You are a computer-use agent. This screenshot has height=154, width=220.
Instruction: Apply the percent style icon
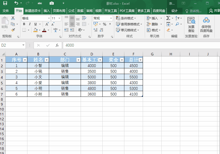point(104,24)
